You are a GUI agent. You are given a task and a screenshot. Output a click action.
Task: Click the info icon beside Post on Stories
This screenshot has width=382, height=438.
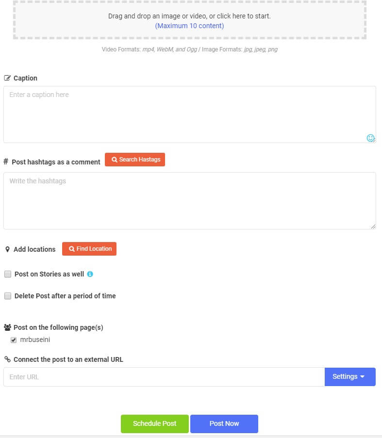coord(89,274)
